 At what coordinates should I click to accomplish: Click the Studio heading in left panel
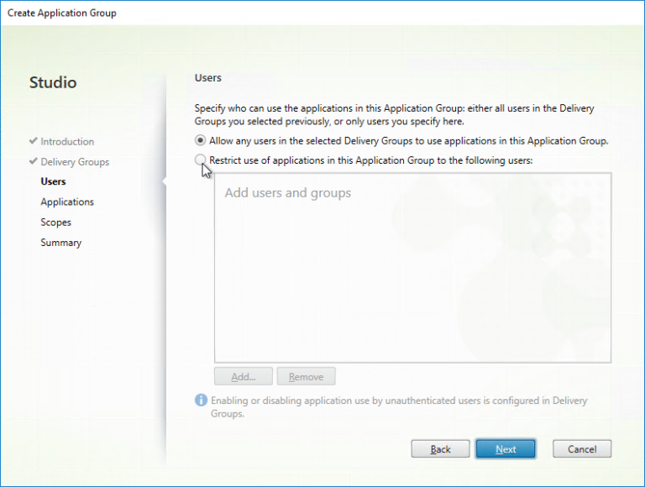point(53,82)
